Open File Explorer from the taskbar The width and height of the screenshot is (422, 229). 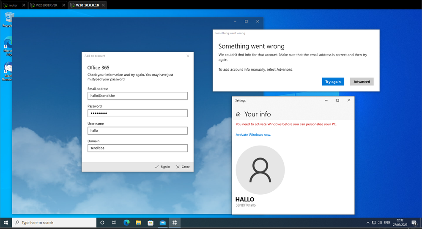[x=139, y=223]
